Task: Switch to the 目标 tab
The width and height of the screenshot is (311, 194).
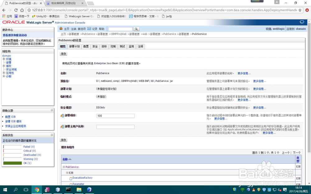Action: [x=104, y=46]
